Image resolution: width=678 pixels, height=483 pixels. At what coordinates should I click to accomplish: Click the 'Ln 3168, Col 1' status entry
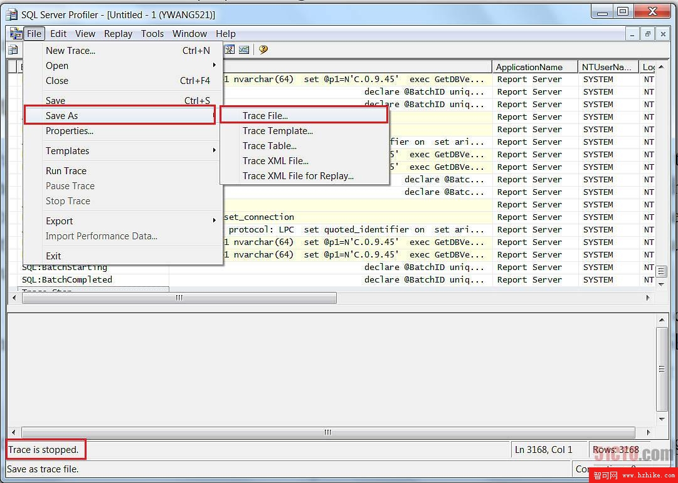point(544,450)
